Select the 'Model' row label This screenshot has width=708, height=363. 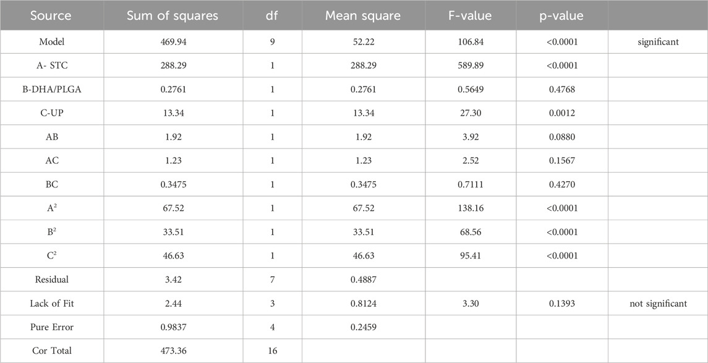[51, 41]
